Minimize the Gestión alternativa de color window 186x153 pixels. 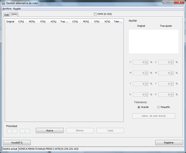click(165, 2)
